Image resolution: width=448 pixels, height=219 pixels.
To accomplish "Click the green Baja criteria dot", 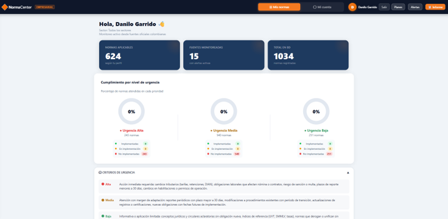I will point(103,216).
